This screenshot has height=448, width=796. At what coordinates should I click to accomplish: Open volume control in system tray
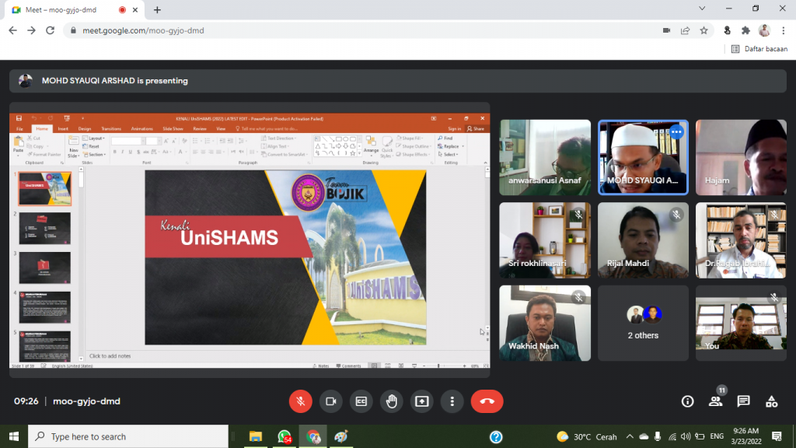pos(686,436)
